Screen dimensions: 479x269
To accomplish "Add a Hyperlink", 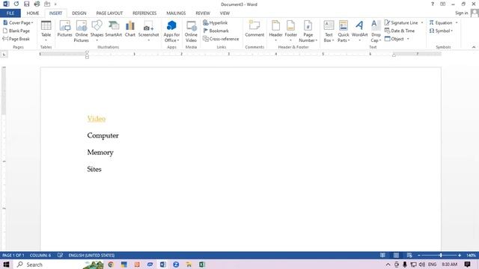I will (216, 23).
